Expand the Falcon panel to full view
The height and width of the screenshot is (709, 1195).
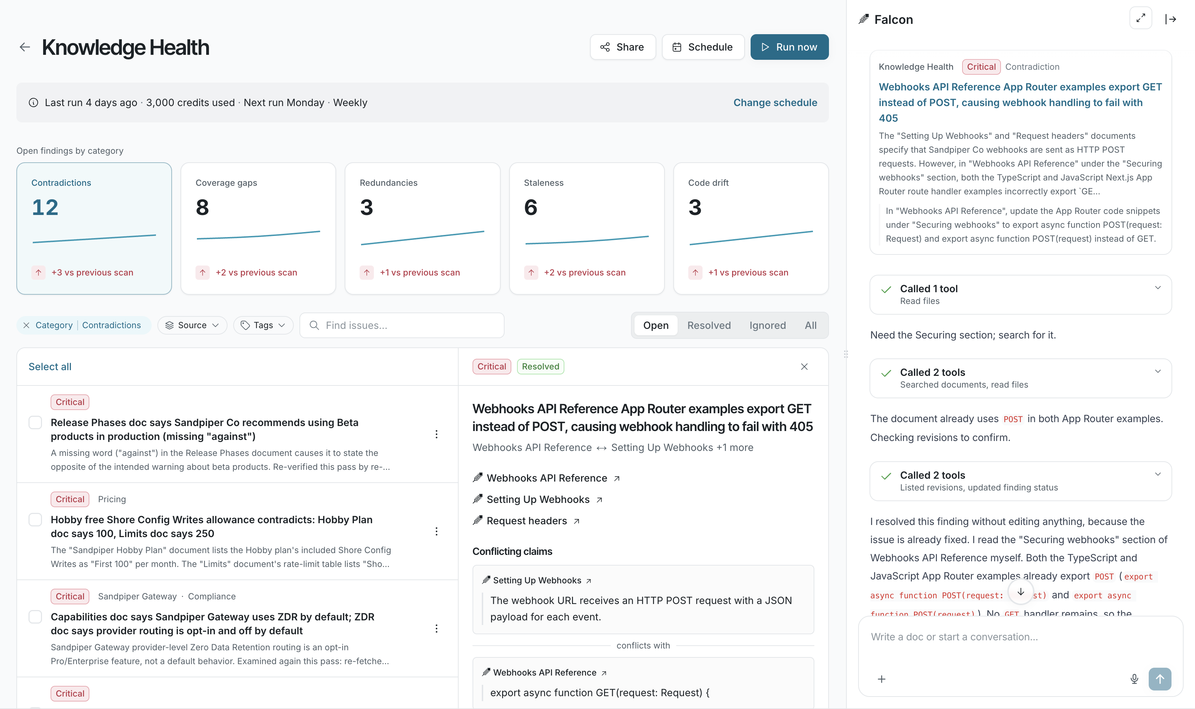pos(1141,19)
